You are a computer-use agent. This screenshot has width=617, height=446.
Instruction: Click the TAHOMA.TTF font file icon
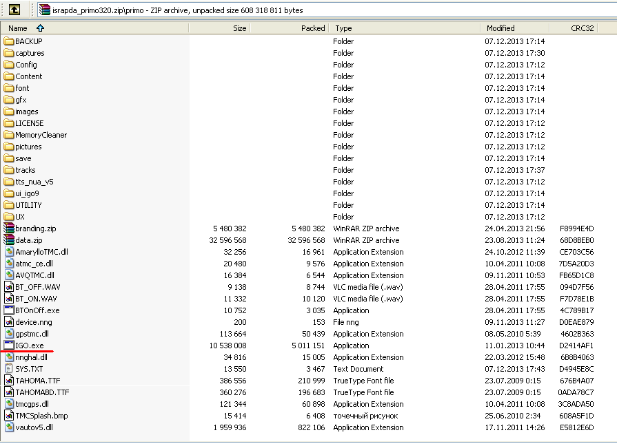click(x=9, y=381)
